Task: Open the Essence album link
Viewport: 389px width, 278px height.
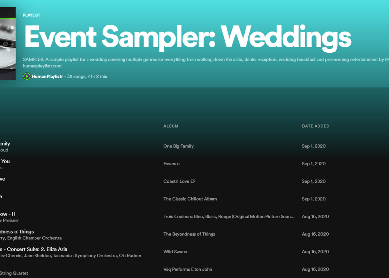Action: click(x=172, y=164)
